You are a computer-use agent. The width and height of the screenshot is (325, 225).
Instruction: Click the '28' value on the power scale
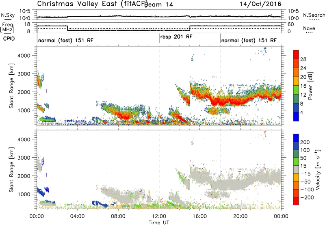(303, 59)
